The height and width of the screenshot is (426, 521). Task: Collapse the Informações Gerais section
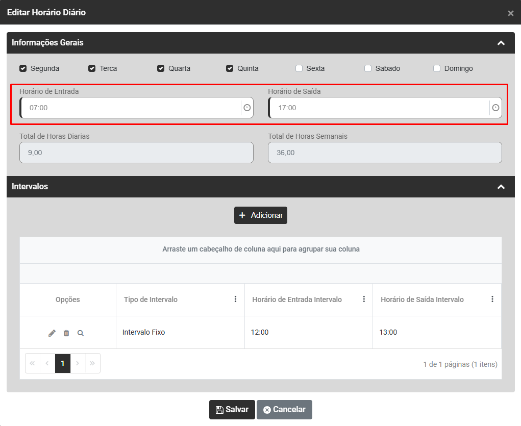[501, 43]
